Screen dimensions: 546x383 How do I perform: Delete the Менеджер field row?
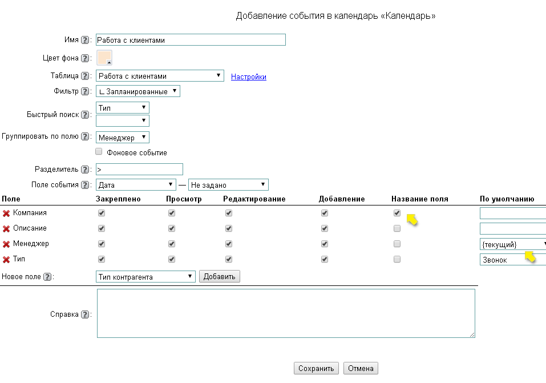coord(6,244)
